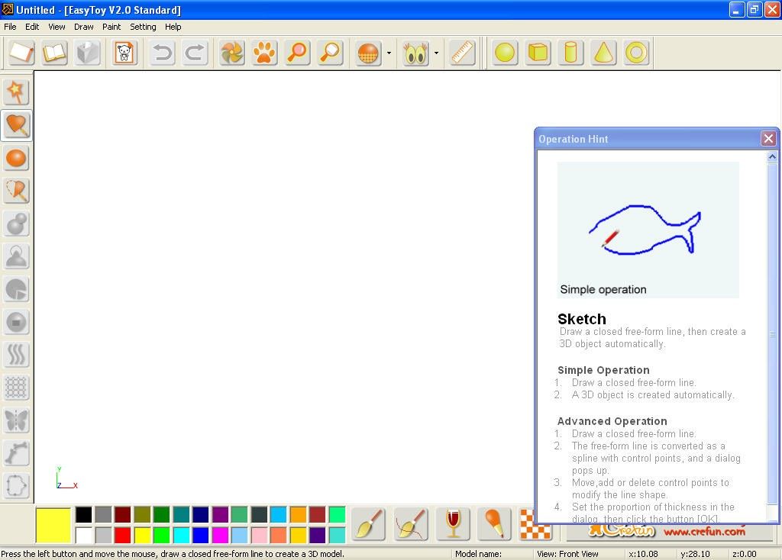Add a cube primitive from toolbar

pos(538,53)
